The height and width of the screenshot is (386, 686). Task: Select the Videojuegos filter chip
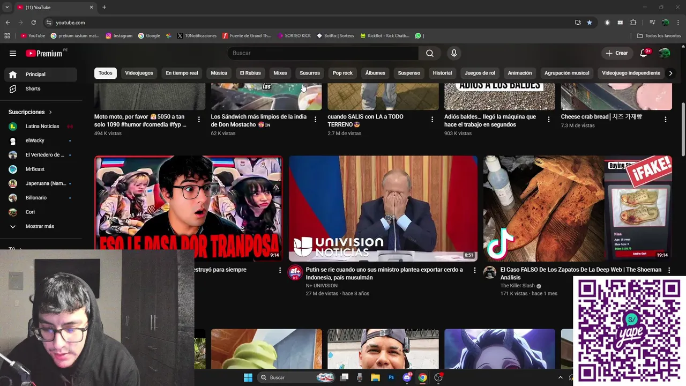tap(139, 73)
